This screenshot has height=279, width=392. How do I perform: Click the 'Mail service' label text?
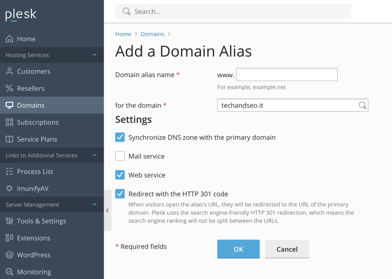(147, 156)
